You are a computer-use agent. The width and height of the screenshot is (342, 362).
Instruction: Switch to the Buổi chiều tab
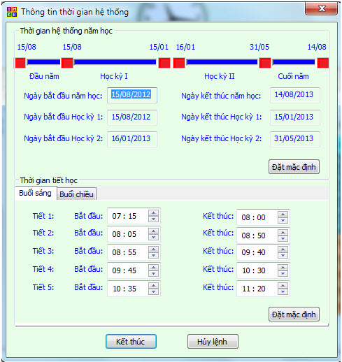pyautogui.click(x=76, y=194)
